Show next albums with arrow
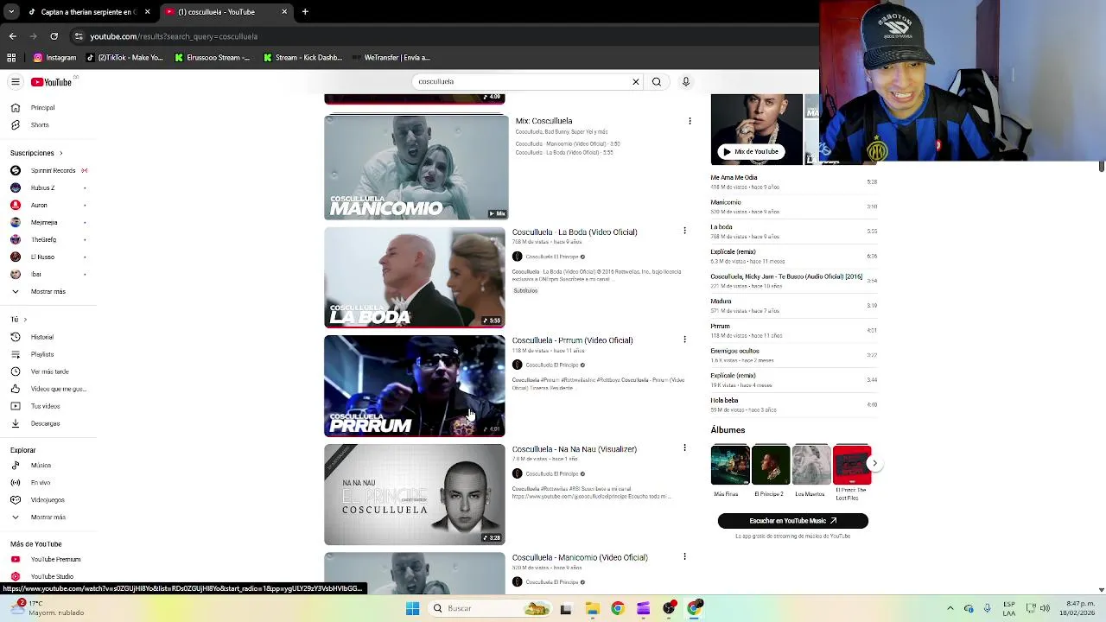 (874, 463)
